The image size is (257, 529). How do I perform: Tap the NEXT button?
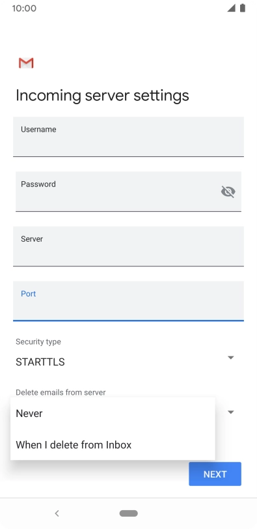(x=215, y=474)
